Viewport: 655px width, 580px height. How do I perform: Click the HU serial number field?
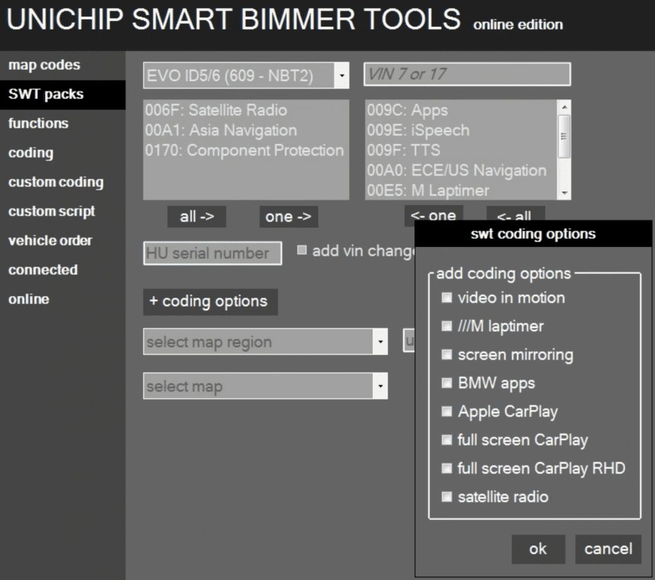click(213, 253)
